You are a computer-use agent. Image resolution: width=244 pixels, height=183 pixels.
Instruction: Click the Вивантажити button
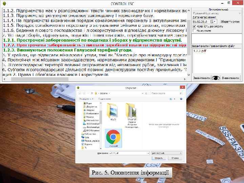[x=230, y=78]
